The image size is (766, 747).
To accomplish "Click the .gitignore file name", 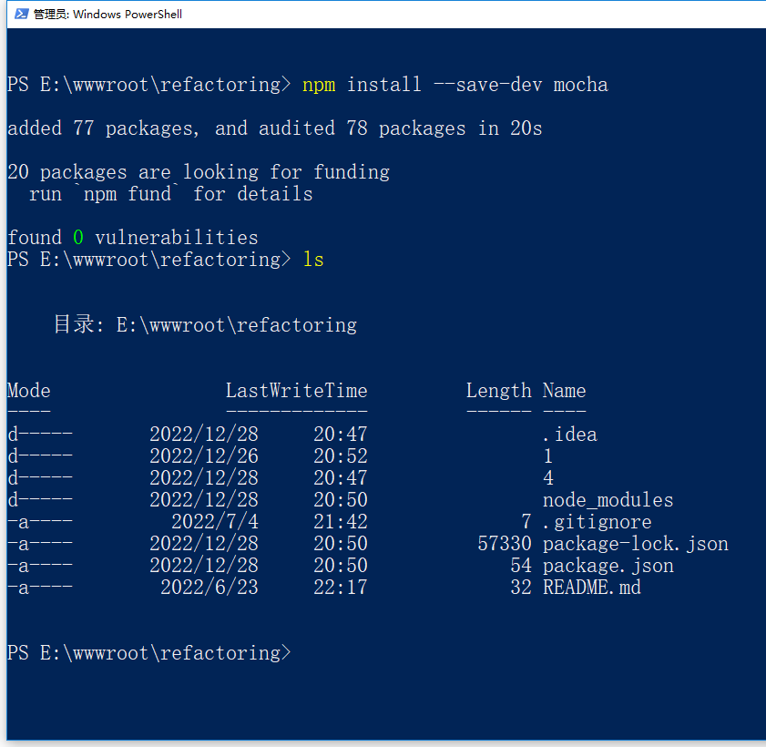I will pyautogui.click(x=597, y=522).
